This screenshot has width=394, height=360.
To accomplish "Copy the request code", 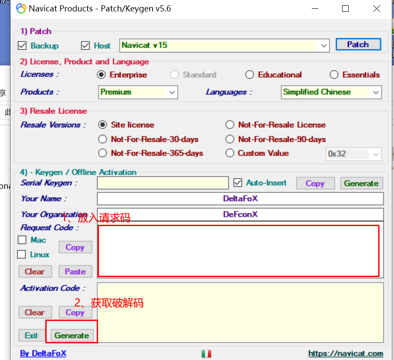I will tap(75, 247).
